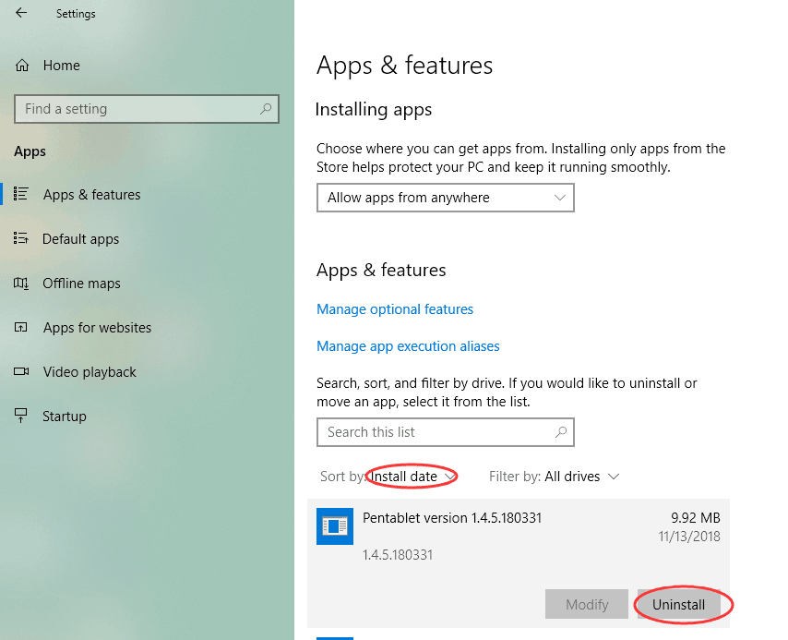Image resolution: width=788 pixels, height=640 pixels.
Task: Open Apps for websites section
Action: pos(97,328)
